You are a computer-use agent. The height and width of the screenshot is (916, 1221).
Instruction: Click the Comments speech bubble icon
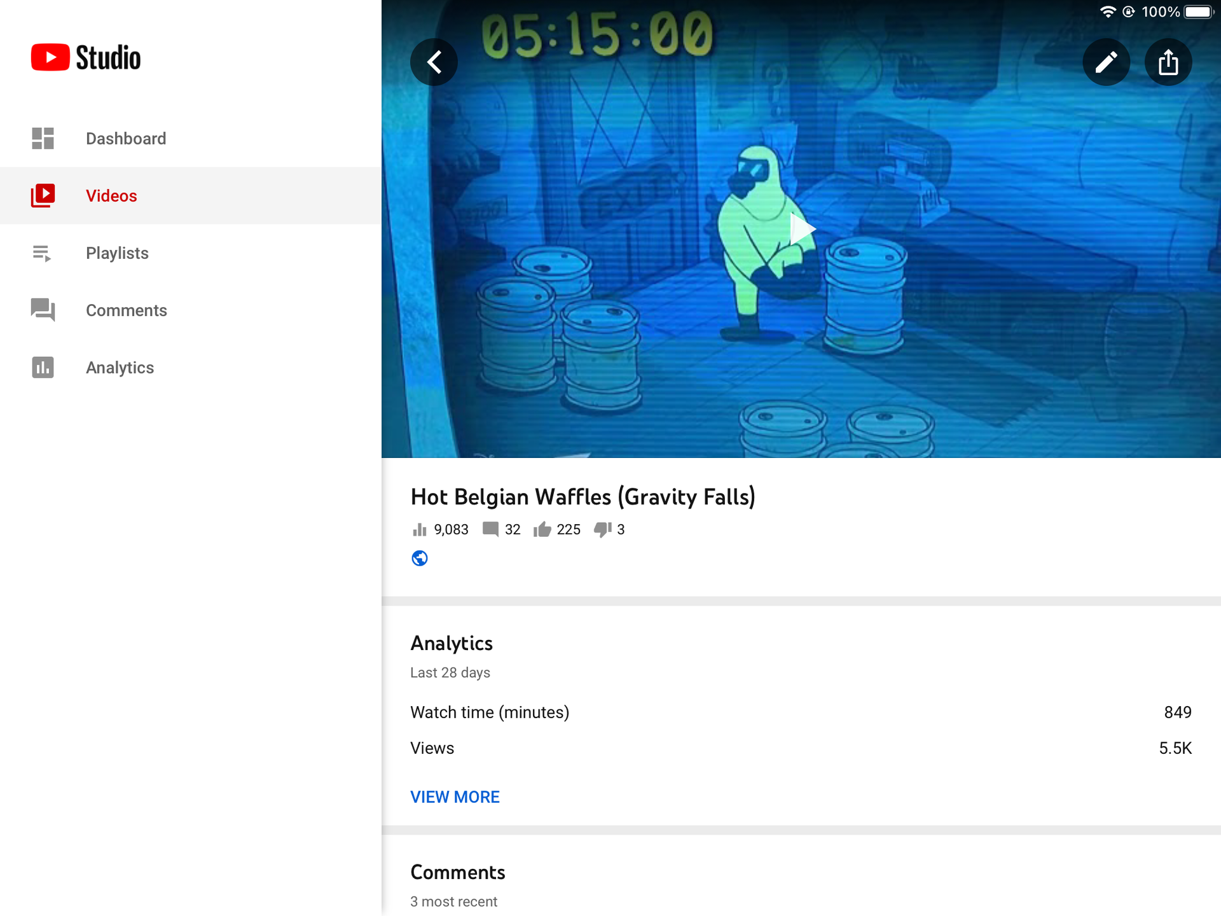coord(43,310)
